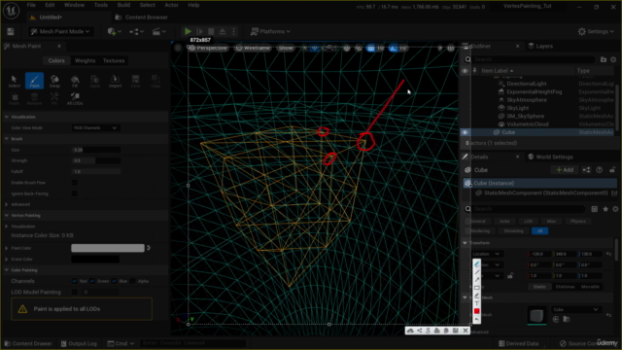Click the annotation undo arrow

click(x=477, y=319)
